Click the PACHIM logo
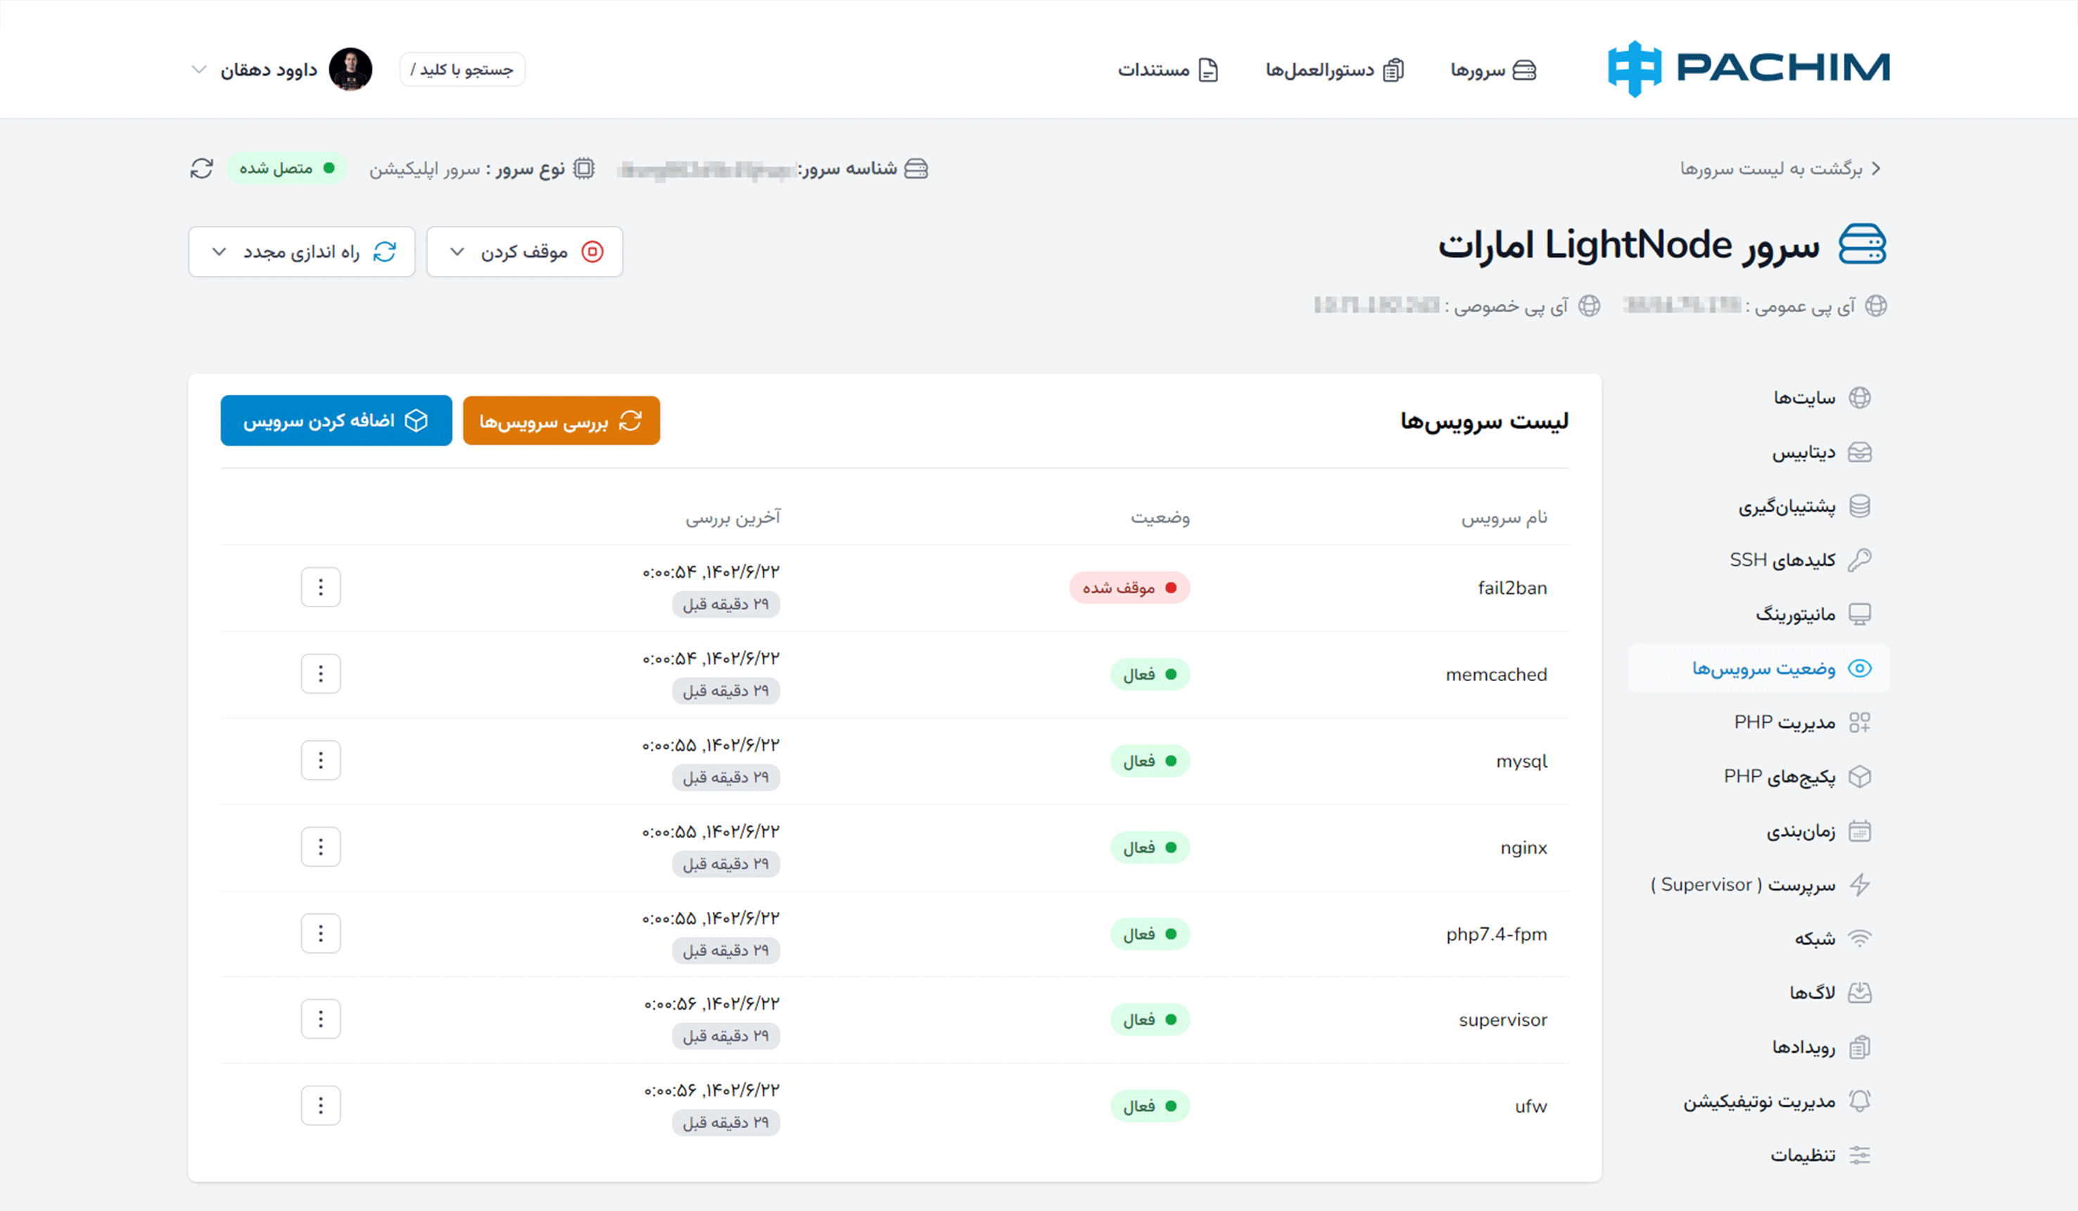2078x1211 pixels. coord(1748,68)
